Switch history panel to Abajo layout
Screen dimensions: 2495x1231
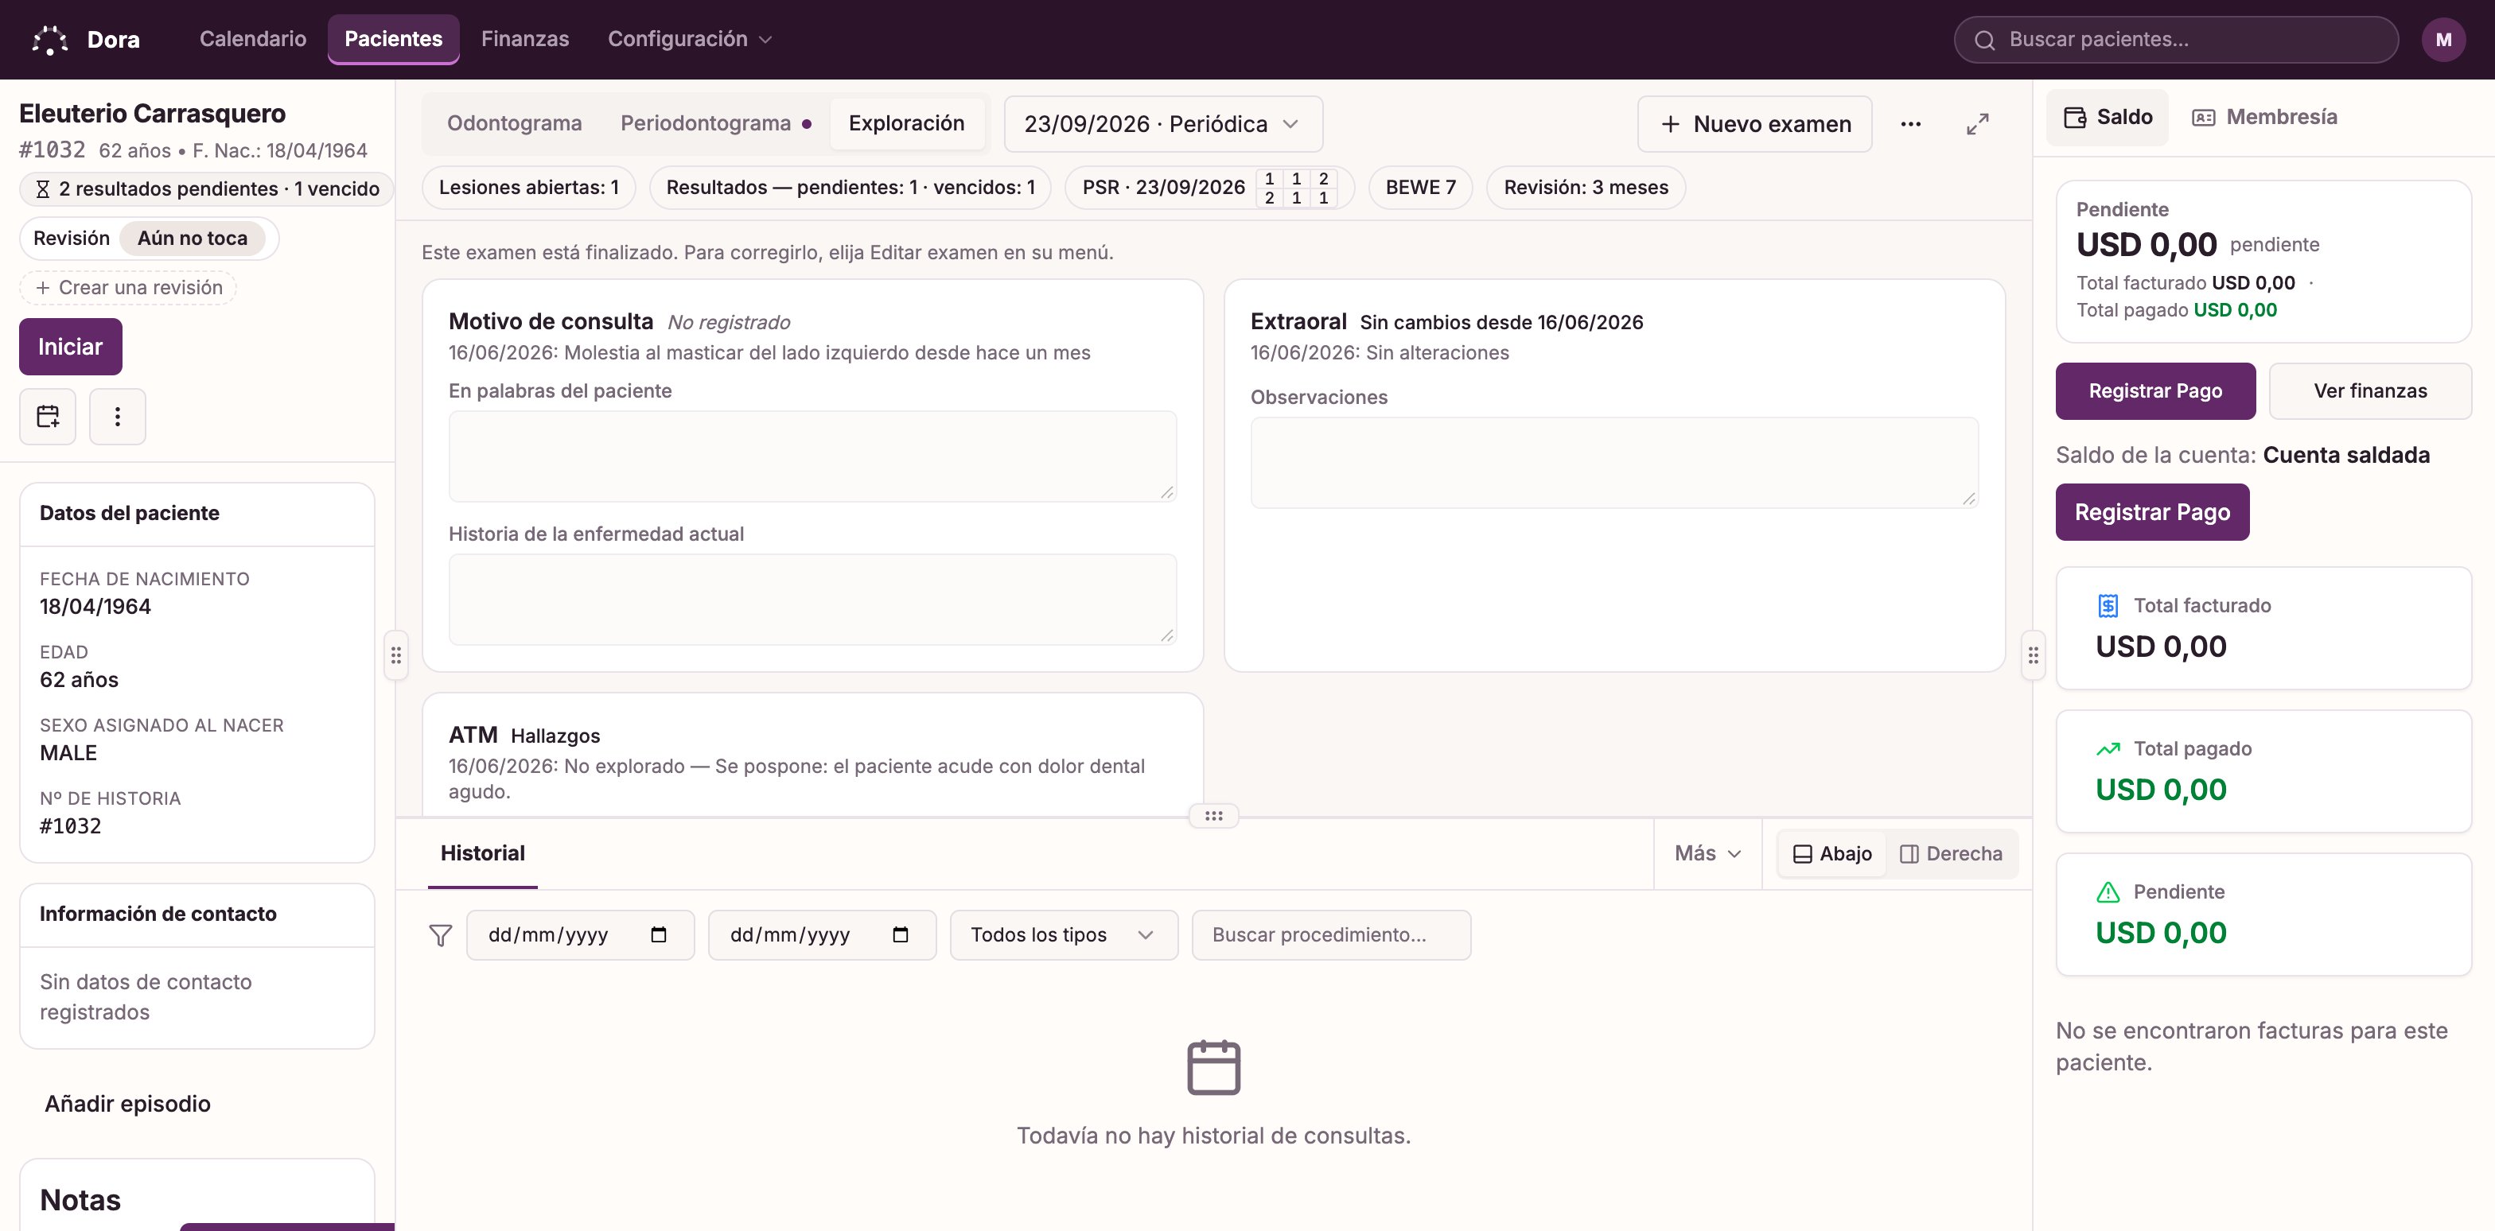tap(1831, 853)
